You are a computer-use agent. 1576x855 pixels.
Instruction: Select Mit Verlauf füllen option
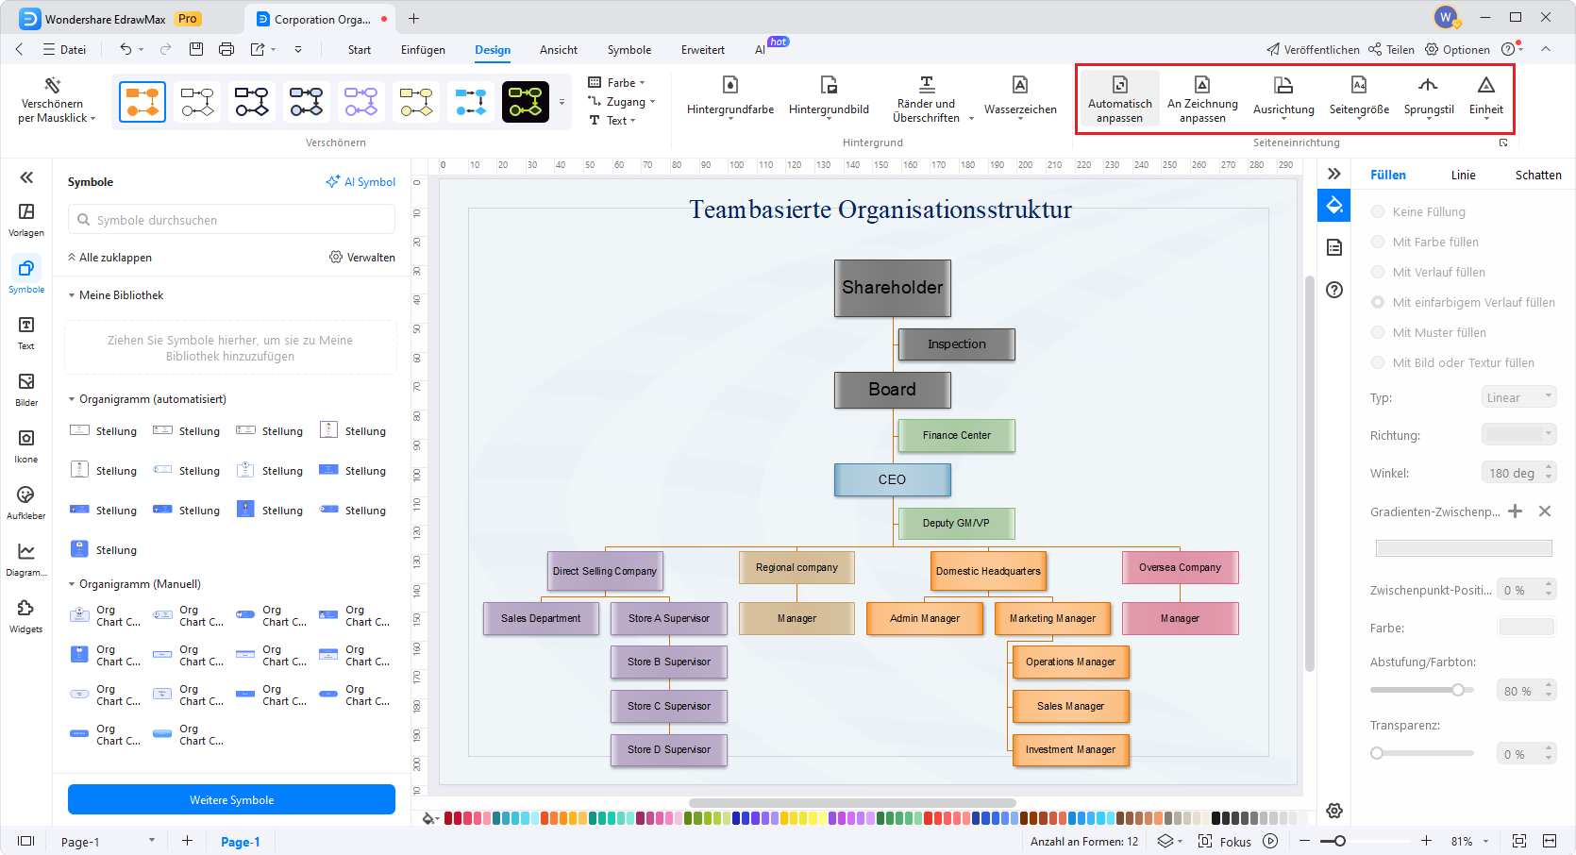pyautogui.click(x=1378, y=272)
